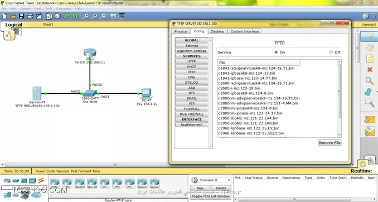Switch to Realtime mode tab

click(361, 171)
